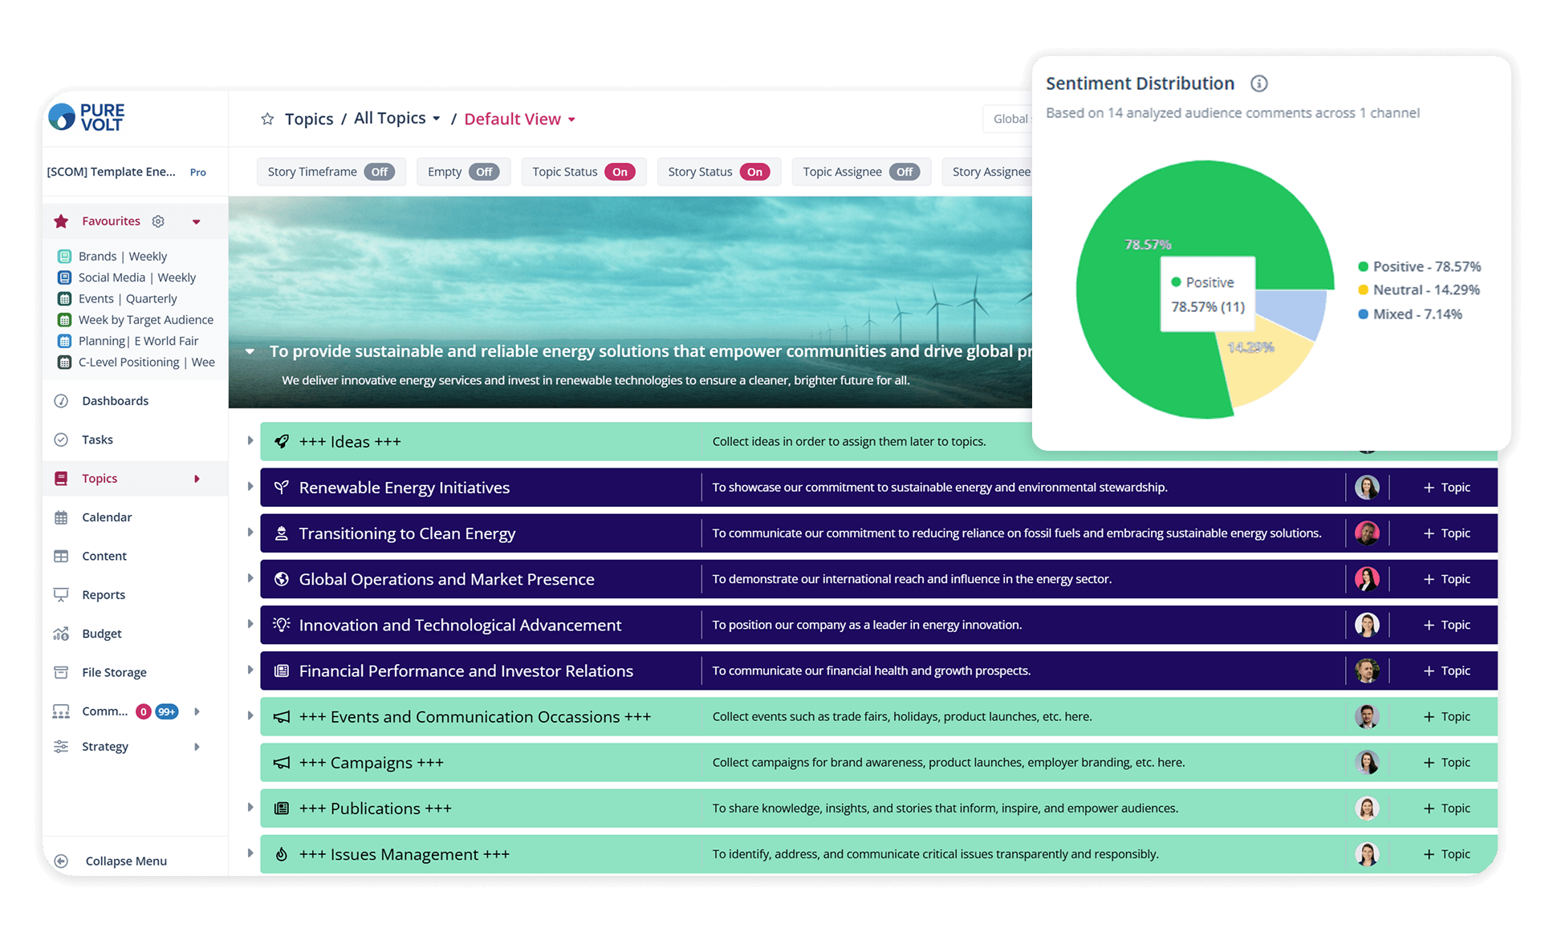Image resolution: width=1541 pixels, height=936 pixels.
Task: Toggle Neutral legend entry in sentiment chart
Action: [1418, 290]
